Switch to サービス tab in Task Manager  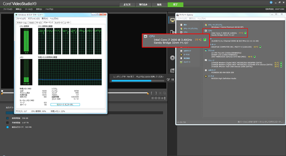click(x=39, y=23)
